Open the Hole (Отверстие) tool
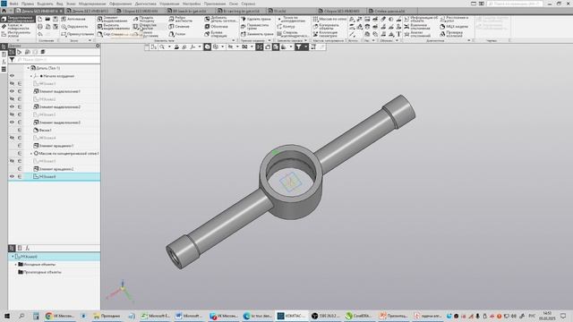 [145, 27]
